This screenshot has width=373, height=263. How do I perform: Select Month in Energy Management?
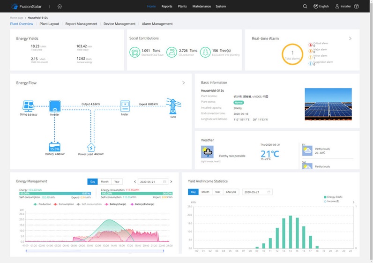click(104, 181)
